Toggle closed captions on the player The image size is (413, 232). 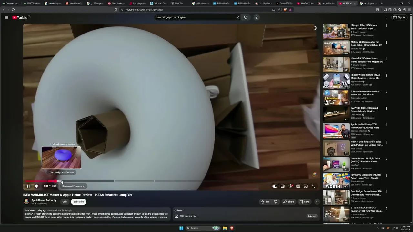(x=283, y=186)
